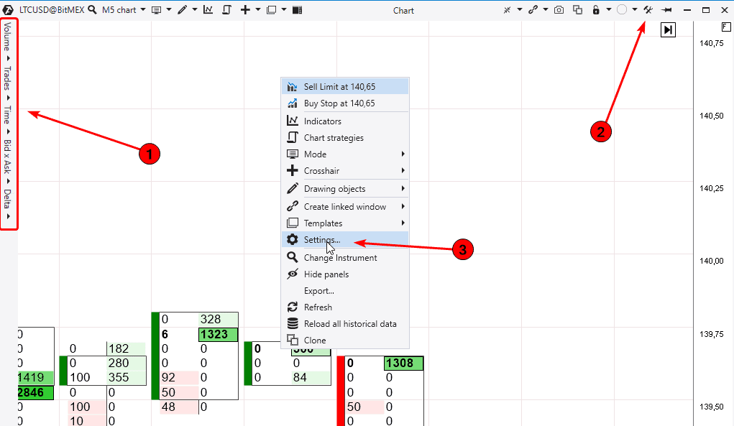Clone chart using overlapping squares toolbar icon
The image size is (734, 426).
tap(578, 10)
